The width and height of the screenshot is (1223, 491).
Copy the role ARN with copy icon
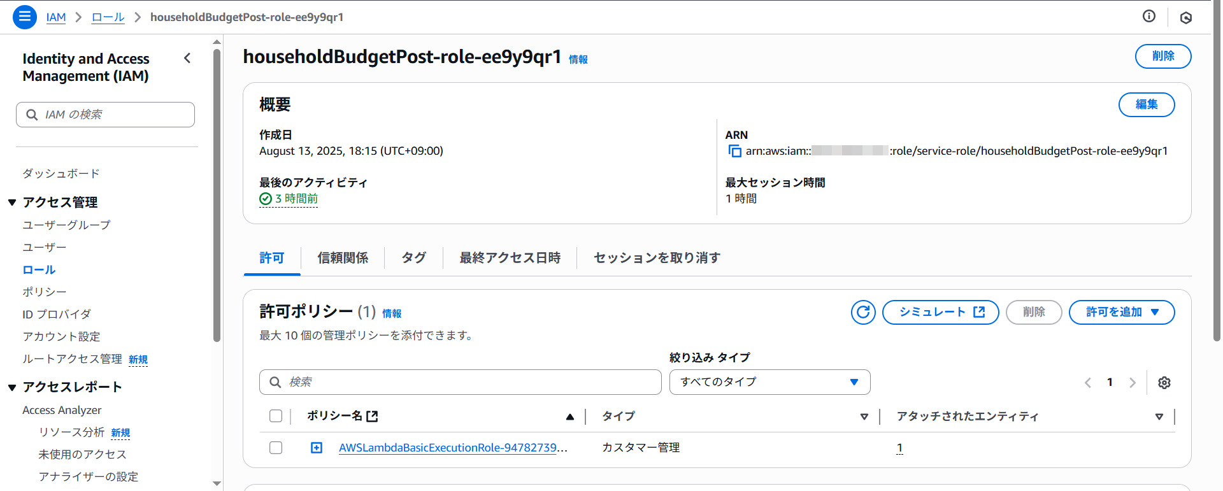pyautogui.click(x=734, y=151)
